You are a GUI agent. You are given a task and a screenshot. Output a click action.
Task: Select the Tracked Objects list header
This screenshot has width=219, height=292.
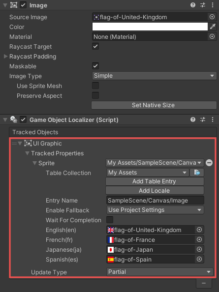tap(113, 132)
